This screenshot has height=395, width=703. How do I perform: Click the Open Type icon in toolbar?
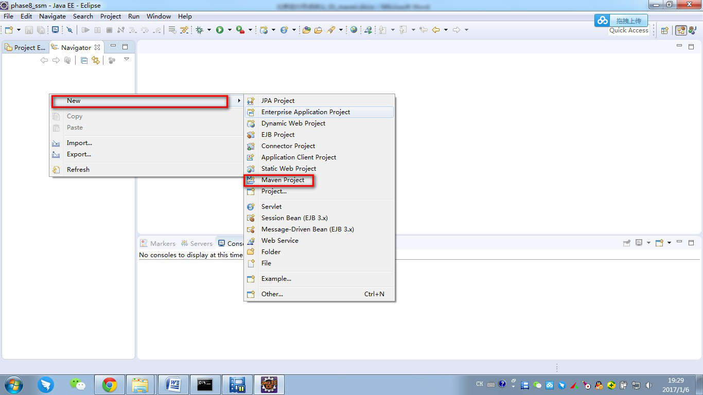[x=306, y=30]
